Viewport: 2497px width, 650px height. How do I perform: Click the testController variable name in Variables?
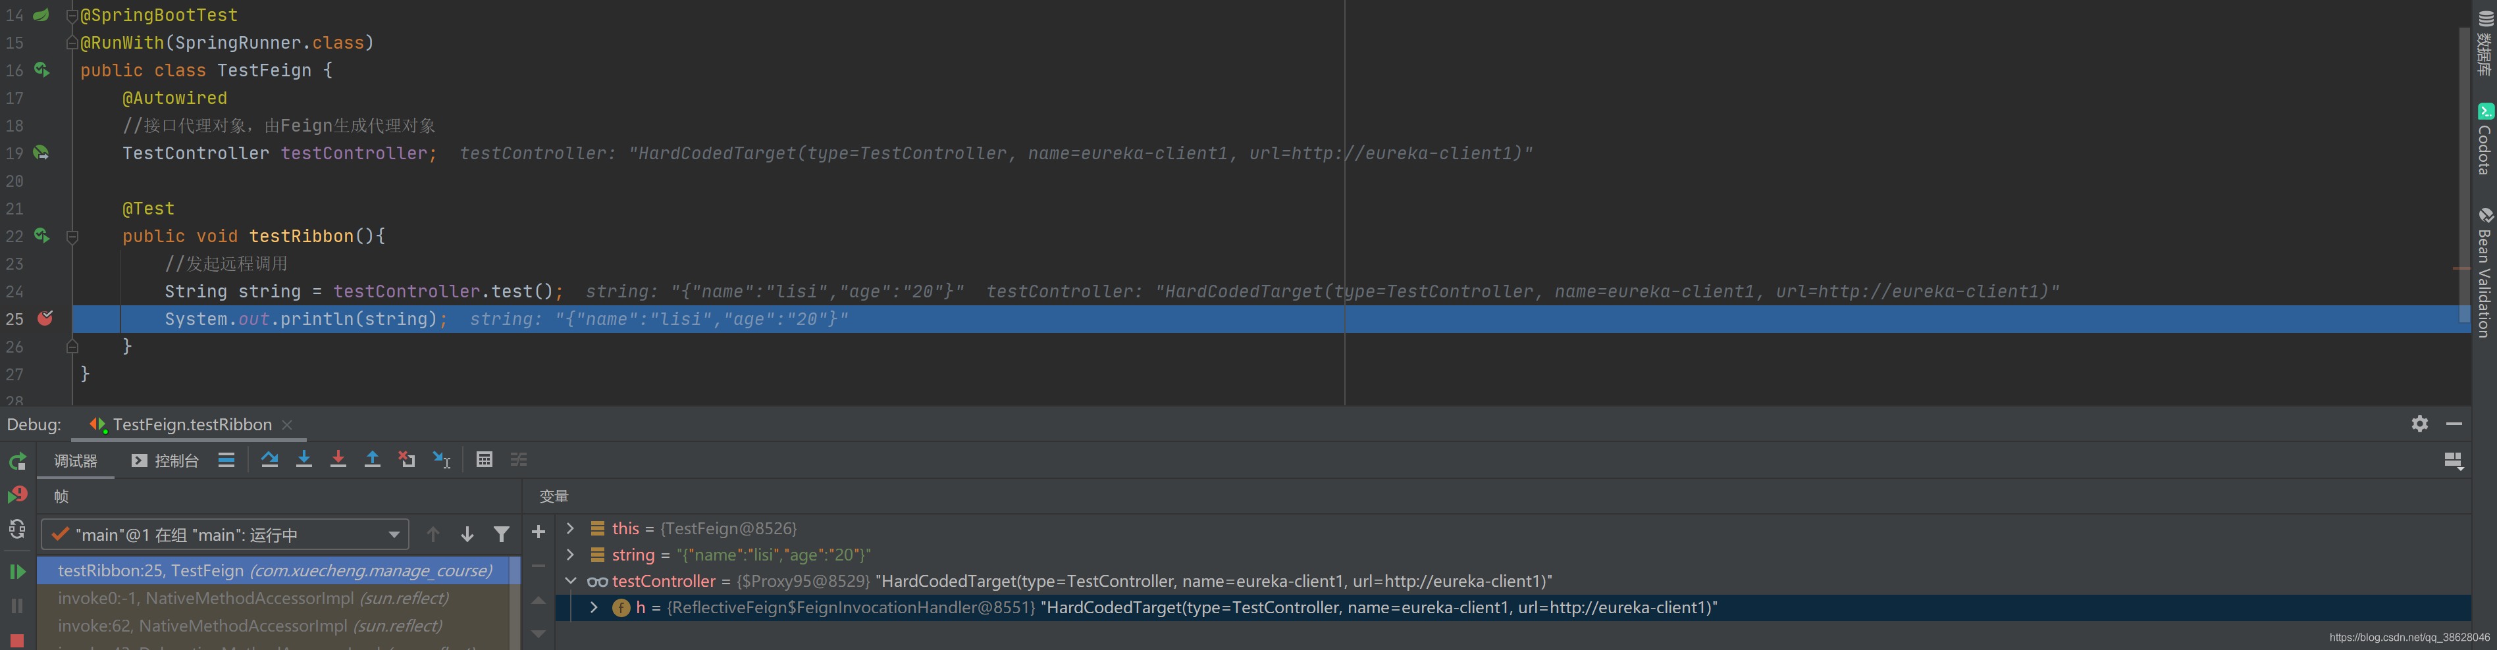(664, 581)
